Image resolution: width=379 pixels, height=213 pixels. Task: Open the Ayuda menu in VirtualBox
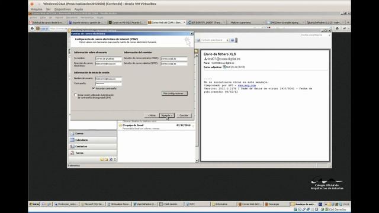79,9
